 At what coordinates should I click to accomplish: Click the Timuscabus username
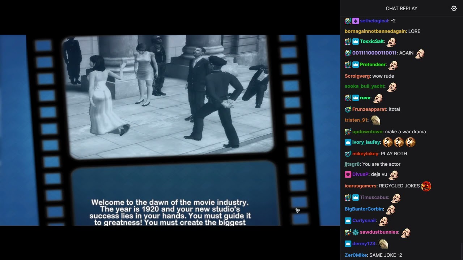tap(374, 198)
